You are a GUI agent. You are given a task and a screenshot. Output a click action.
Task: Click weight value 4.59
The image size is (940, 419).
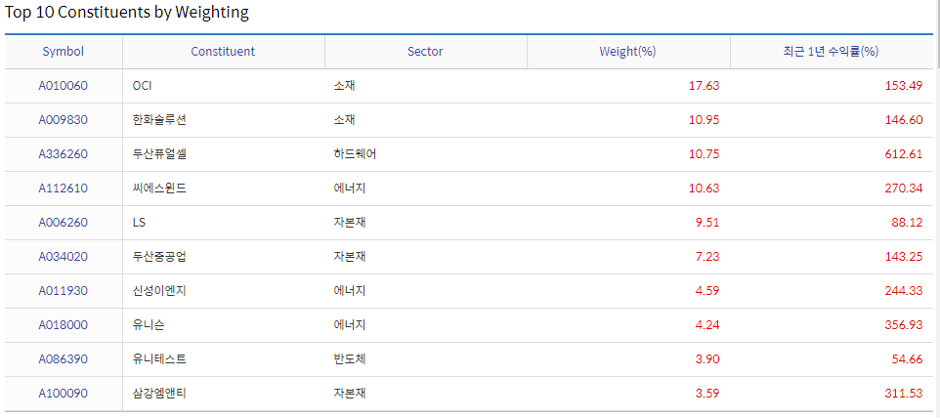tap(706, 291)
